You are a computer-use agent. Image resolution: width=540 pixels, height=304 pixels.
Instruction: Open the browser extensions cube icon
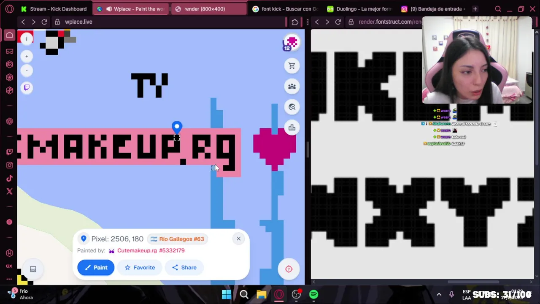pyautogui.click(x=295, y=22)
